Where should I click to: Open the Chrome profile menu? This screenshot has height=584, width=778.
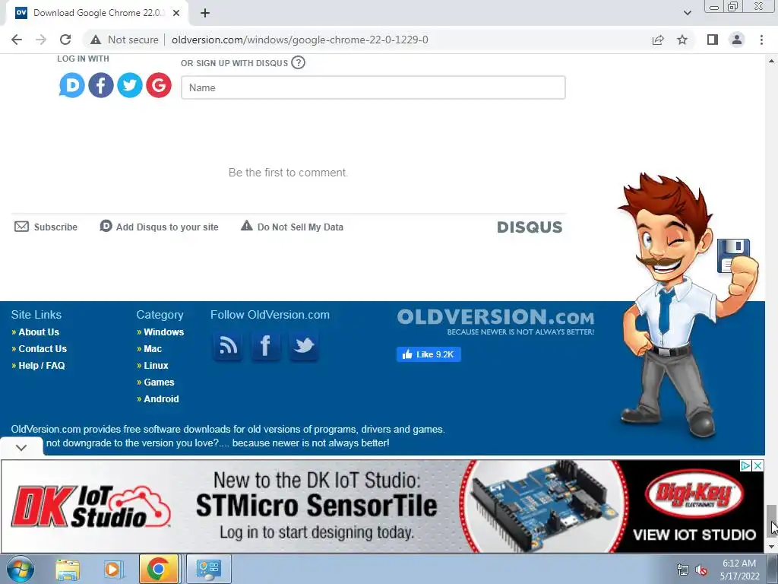pyautogui.click(x=737, y=40)
